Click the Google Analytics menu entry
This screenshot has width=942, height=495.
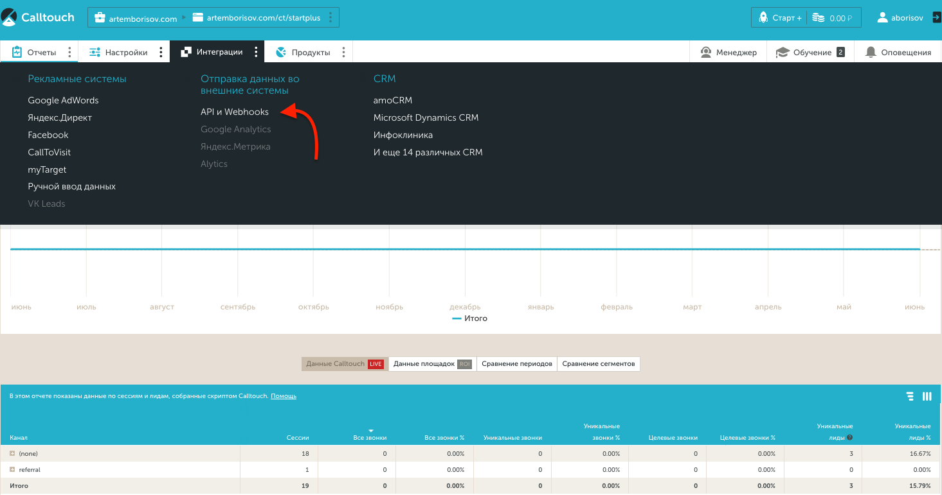click(236, 129)
